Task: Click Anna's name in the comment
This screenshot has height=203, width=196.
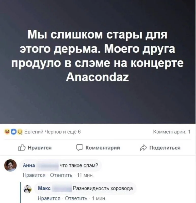Action: click(x=29, y=165)
